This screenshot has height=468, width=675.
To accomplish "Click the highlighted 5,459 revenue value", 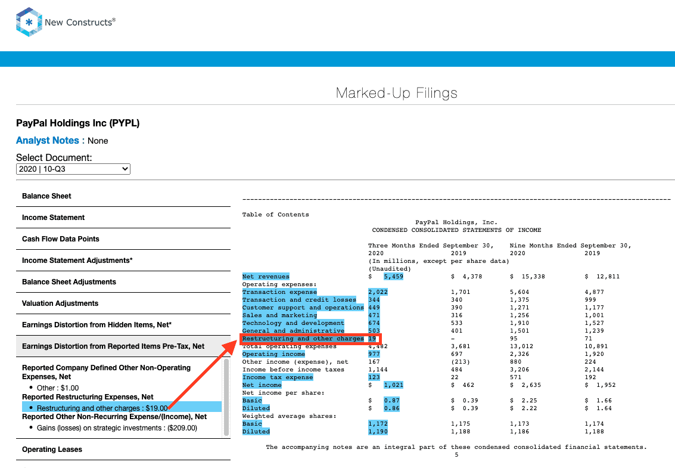I will pyautogui.click(x=393, y=277).
